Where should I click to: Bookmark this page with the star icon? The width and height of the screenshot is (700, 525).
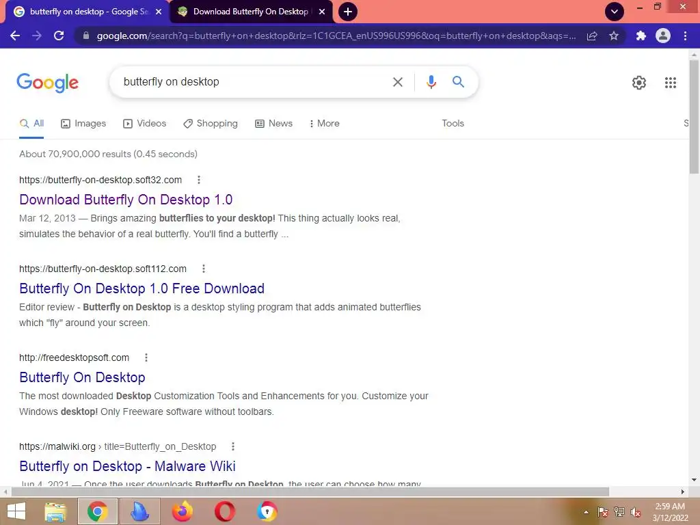(x=614, y=36)
